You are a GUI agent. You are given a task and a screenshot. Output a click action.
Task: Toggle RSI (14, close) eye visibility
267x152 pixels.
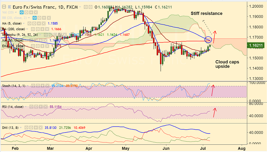tap(31, 107)
